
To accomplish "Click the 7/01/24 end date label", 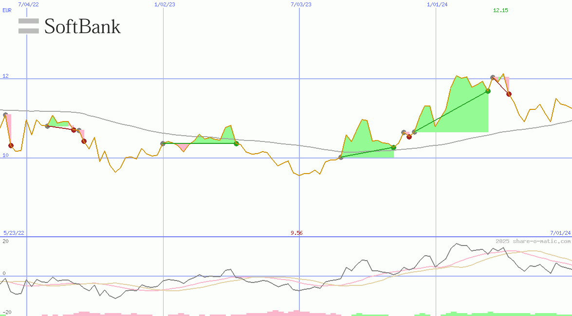I will (560, 232).
